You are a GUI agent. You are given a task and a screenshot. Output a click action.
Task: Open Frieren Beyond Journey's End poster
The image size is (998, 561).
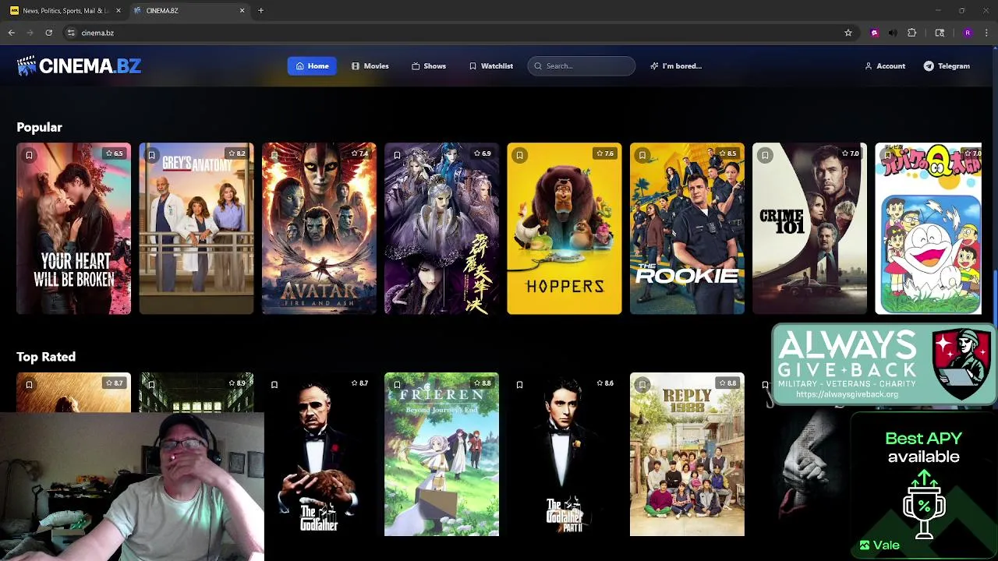[x=441, y=454]
